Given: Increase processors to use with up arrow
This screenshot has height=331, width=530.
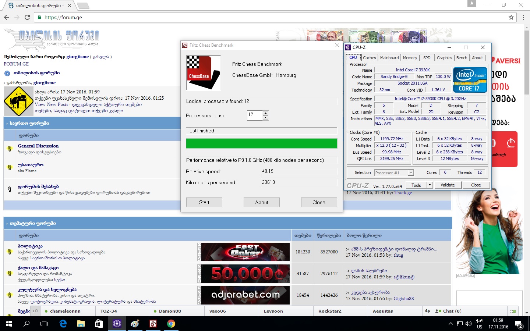Looking at the screenshot, I should pos(266,113).
